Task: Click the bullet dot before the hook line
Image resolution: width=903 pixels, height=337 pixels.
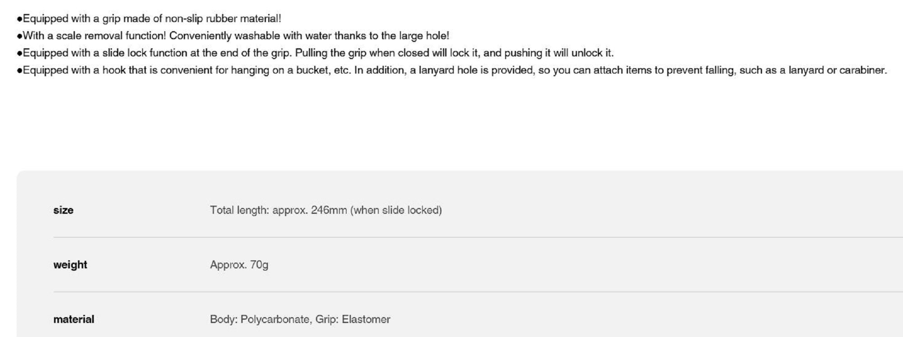Action: 19,70
